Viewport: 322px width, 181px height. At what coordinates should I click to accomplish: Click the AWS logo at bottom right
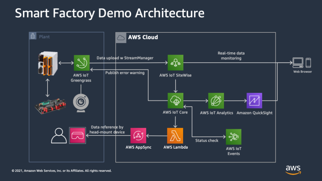[x=293, y=170]
